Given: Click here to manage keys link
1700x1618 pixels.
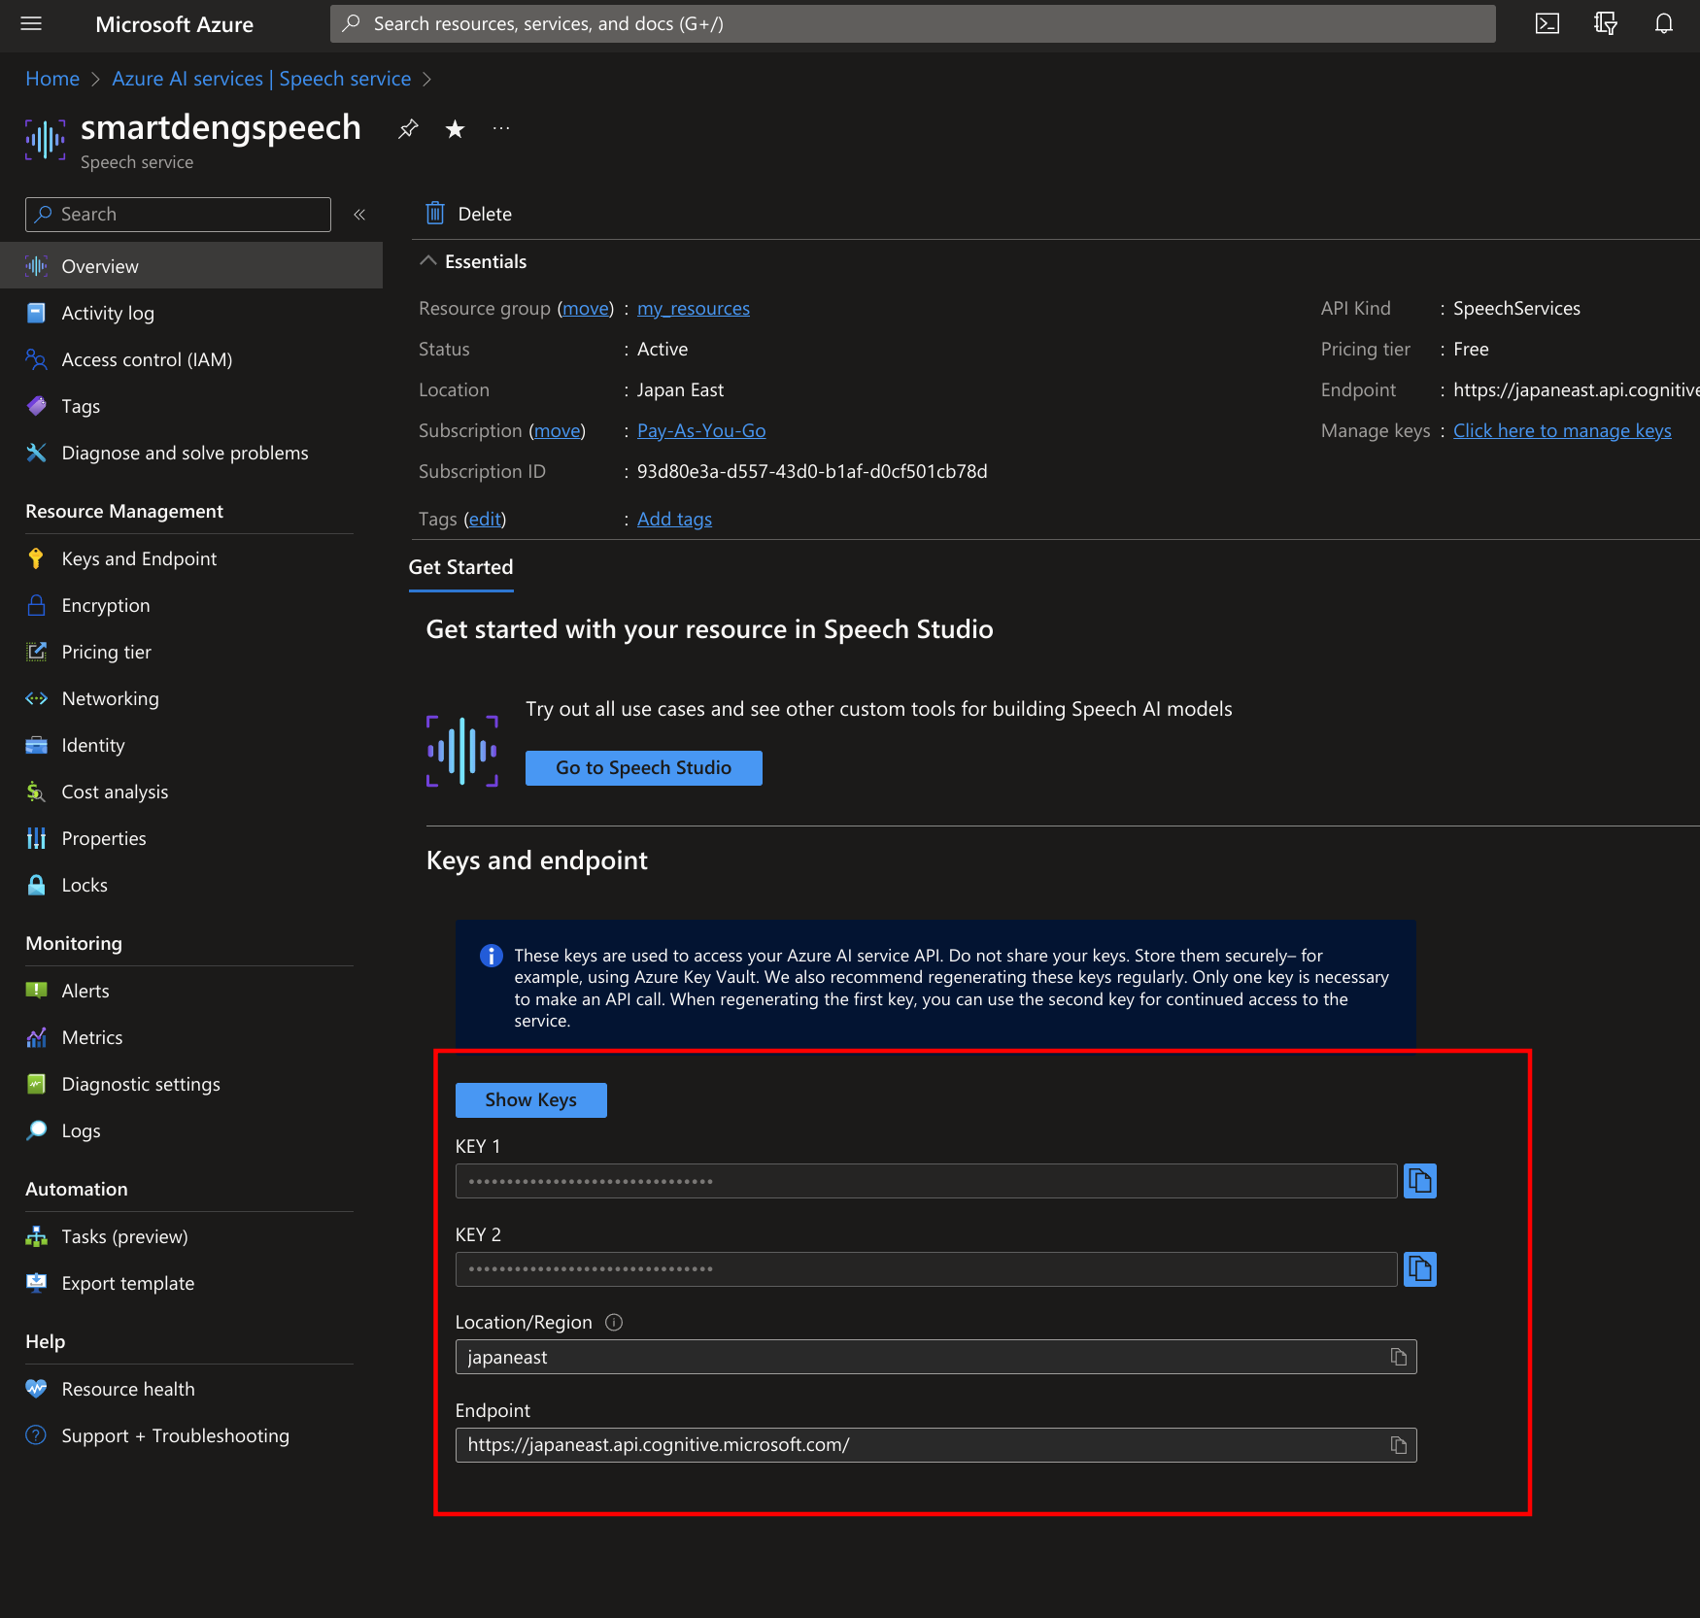Looking at the screenshot, I should click(1562, 430).
